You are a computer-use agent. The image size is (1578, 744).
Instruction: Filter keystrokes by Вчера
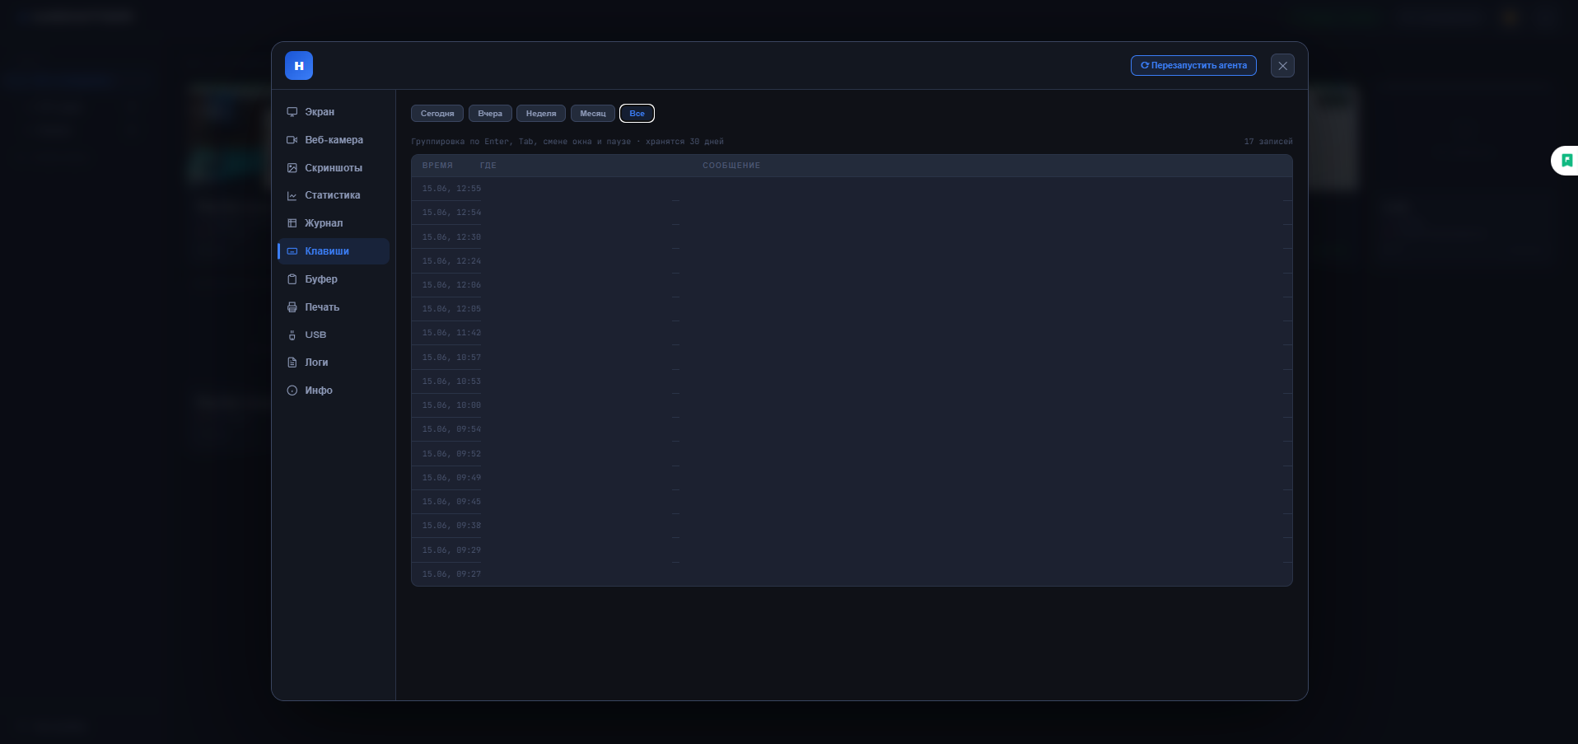[490, 114]
